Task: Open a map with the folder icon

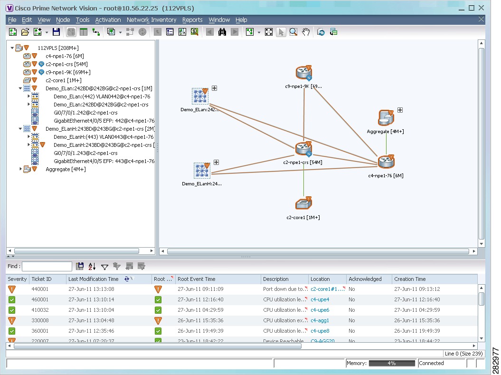Action: [x=25, y=32]
